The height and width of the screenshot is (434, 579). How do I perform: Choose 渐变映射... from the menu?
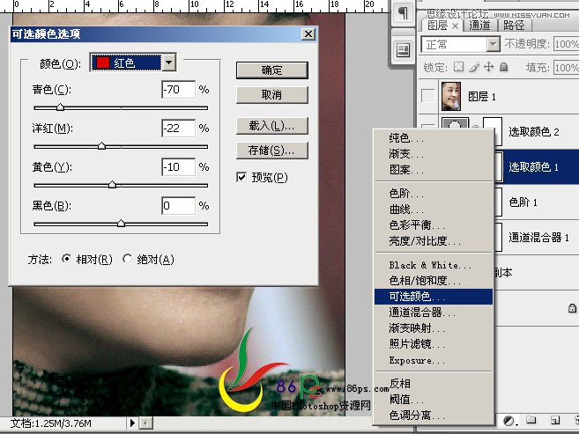click(x=434, y=327)
